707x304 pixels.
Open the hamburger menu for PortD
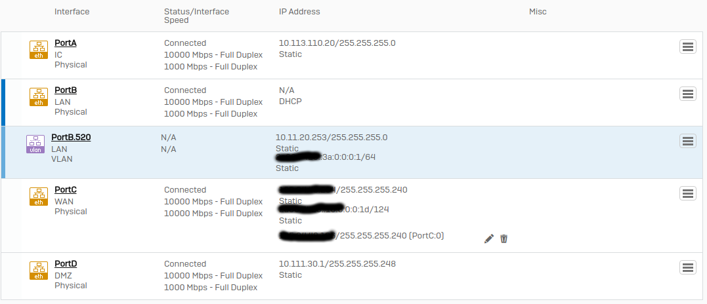[687, 267]
